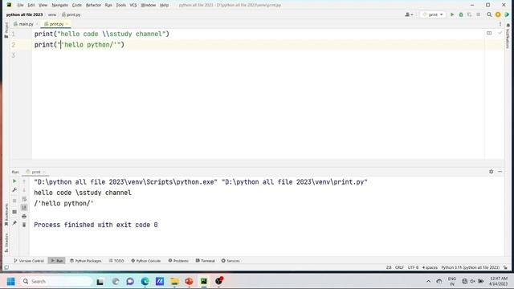Toggle Reader Mode icon in the editor

(489, 33)
